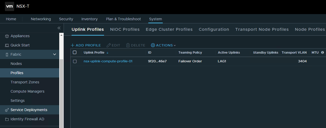This screenshot has width=326, height=128.
Task: Click the ID column header
Action: (150, 53)
